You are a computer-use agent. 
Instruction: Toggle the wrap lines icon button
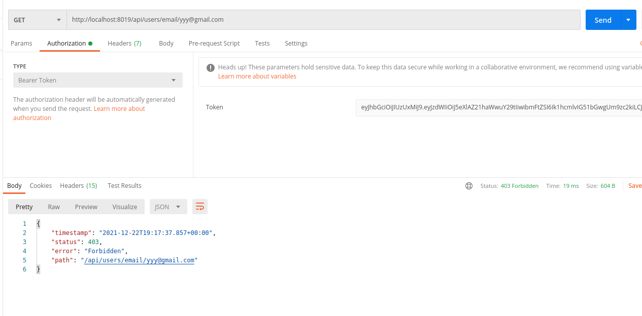200,207
